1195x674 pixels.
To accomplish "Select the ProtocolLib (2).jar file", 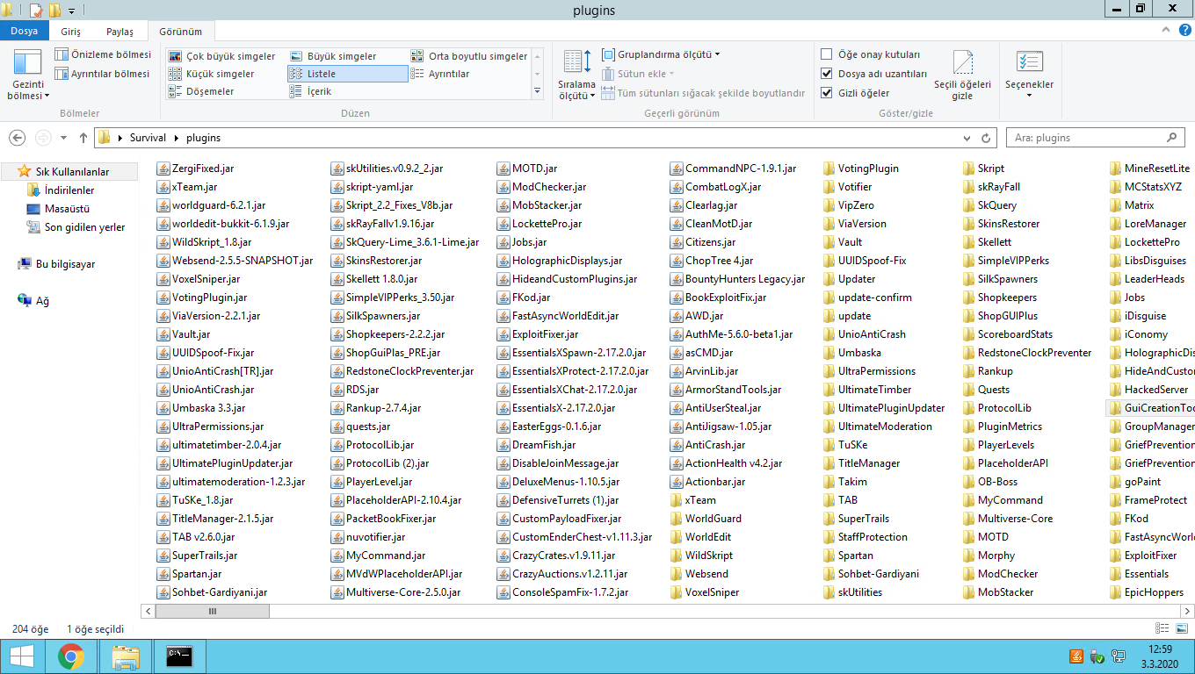I will pyautogui.click(x=380, y=462).
